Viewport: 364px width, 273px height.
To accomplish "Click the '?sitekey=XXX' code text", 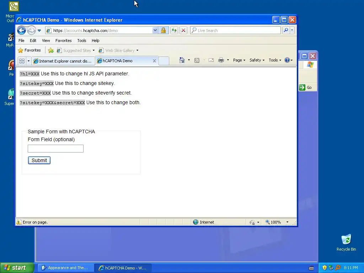I will (37, 83).
